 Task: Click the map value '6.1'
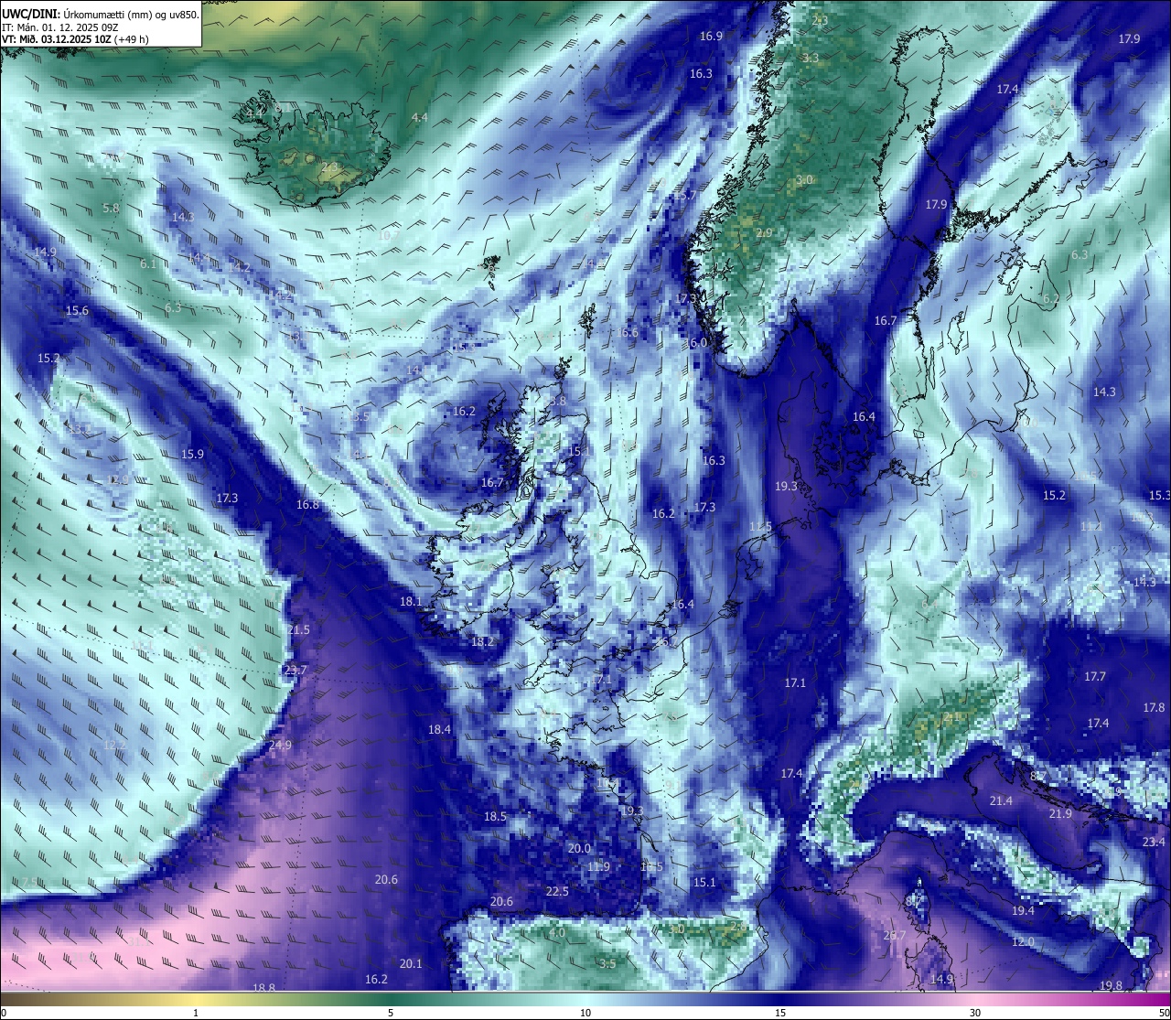pyautogui.click(x=148, y=263)
